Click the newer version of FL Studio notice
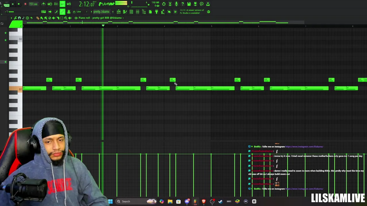The width and height of the screenshot is (367, 206). pos(192,11)
